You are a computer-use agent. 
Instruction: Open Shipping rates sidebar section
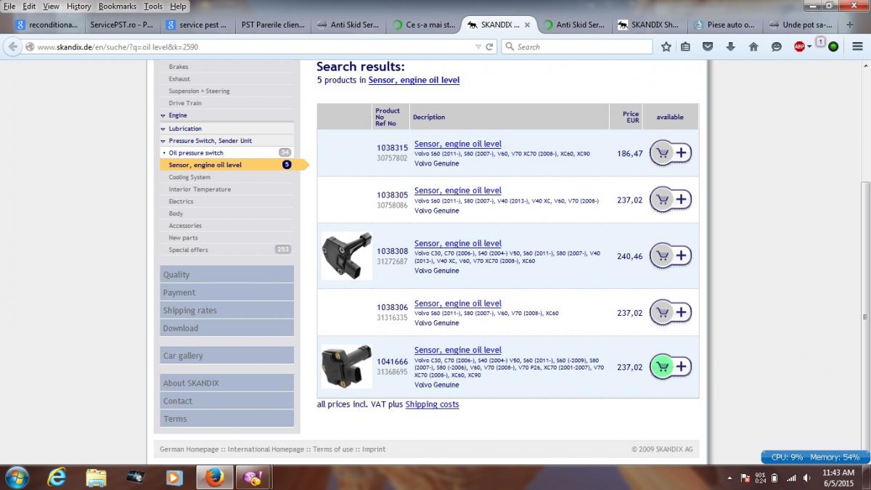(x=226, y=310)
